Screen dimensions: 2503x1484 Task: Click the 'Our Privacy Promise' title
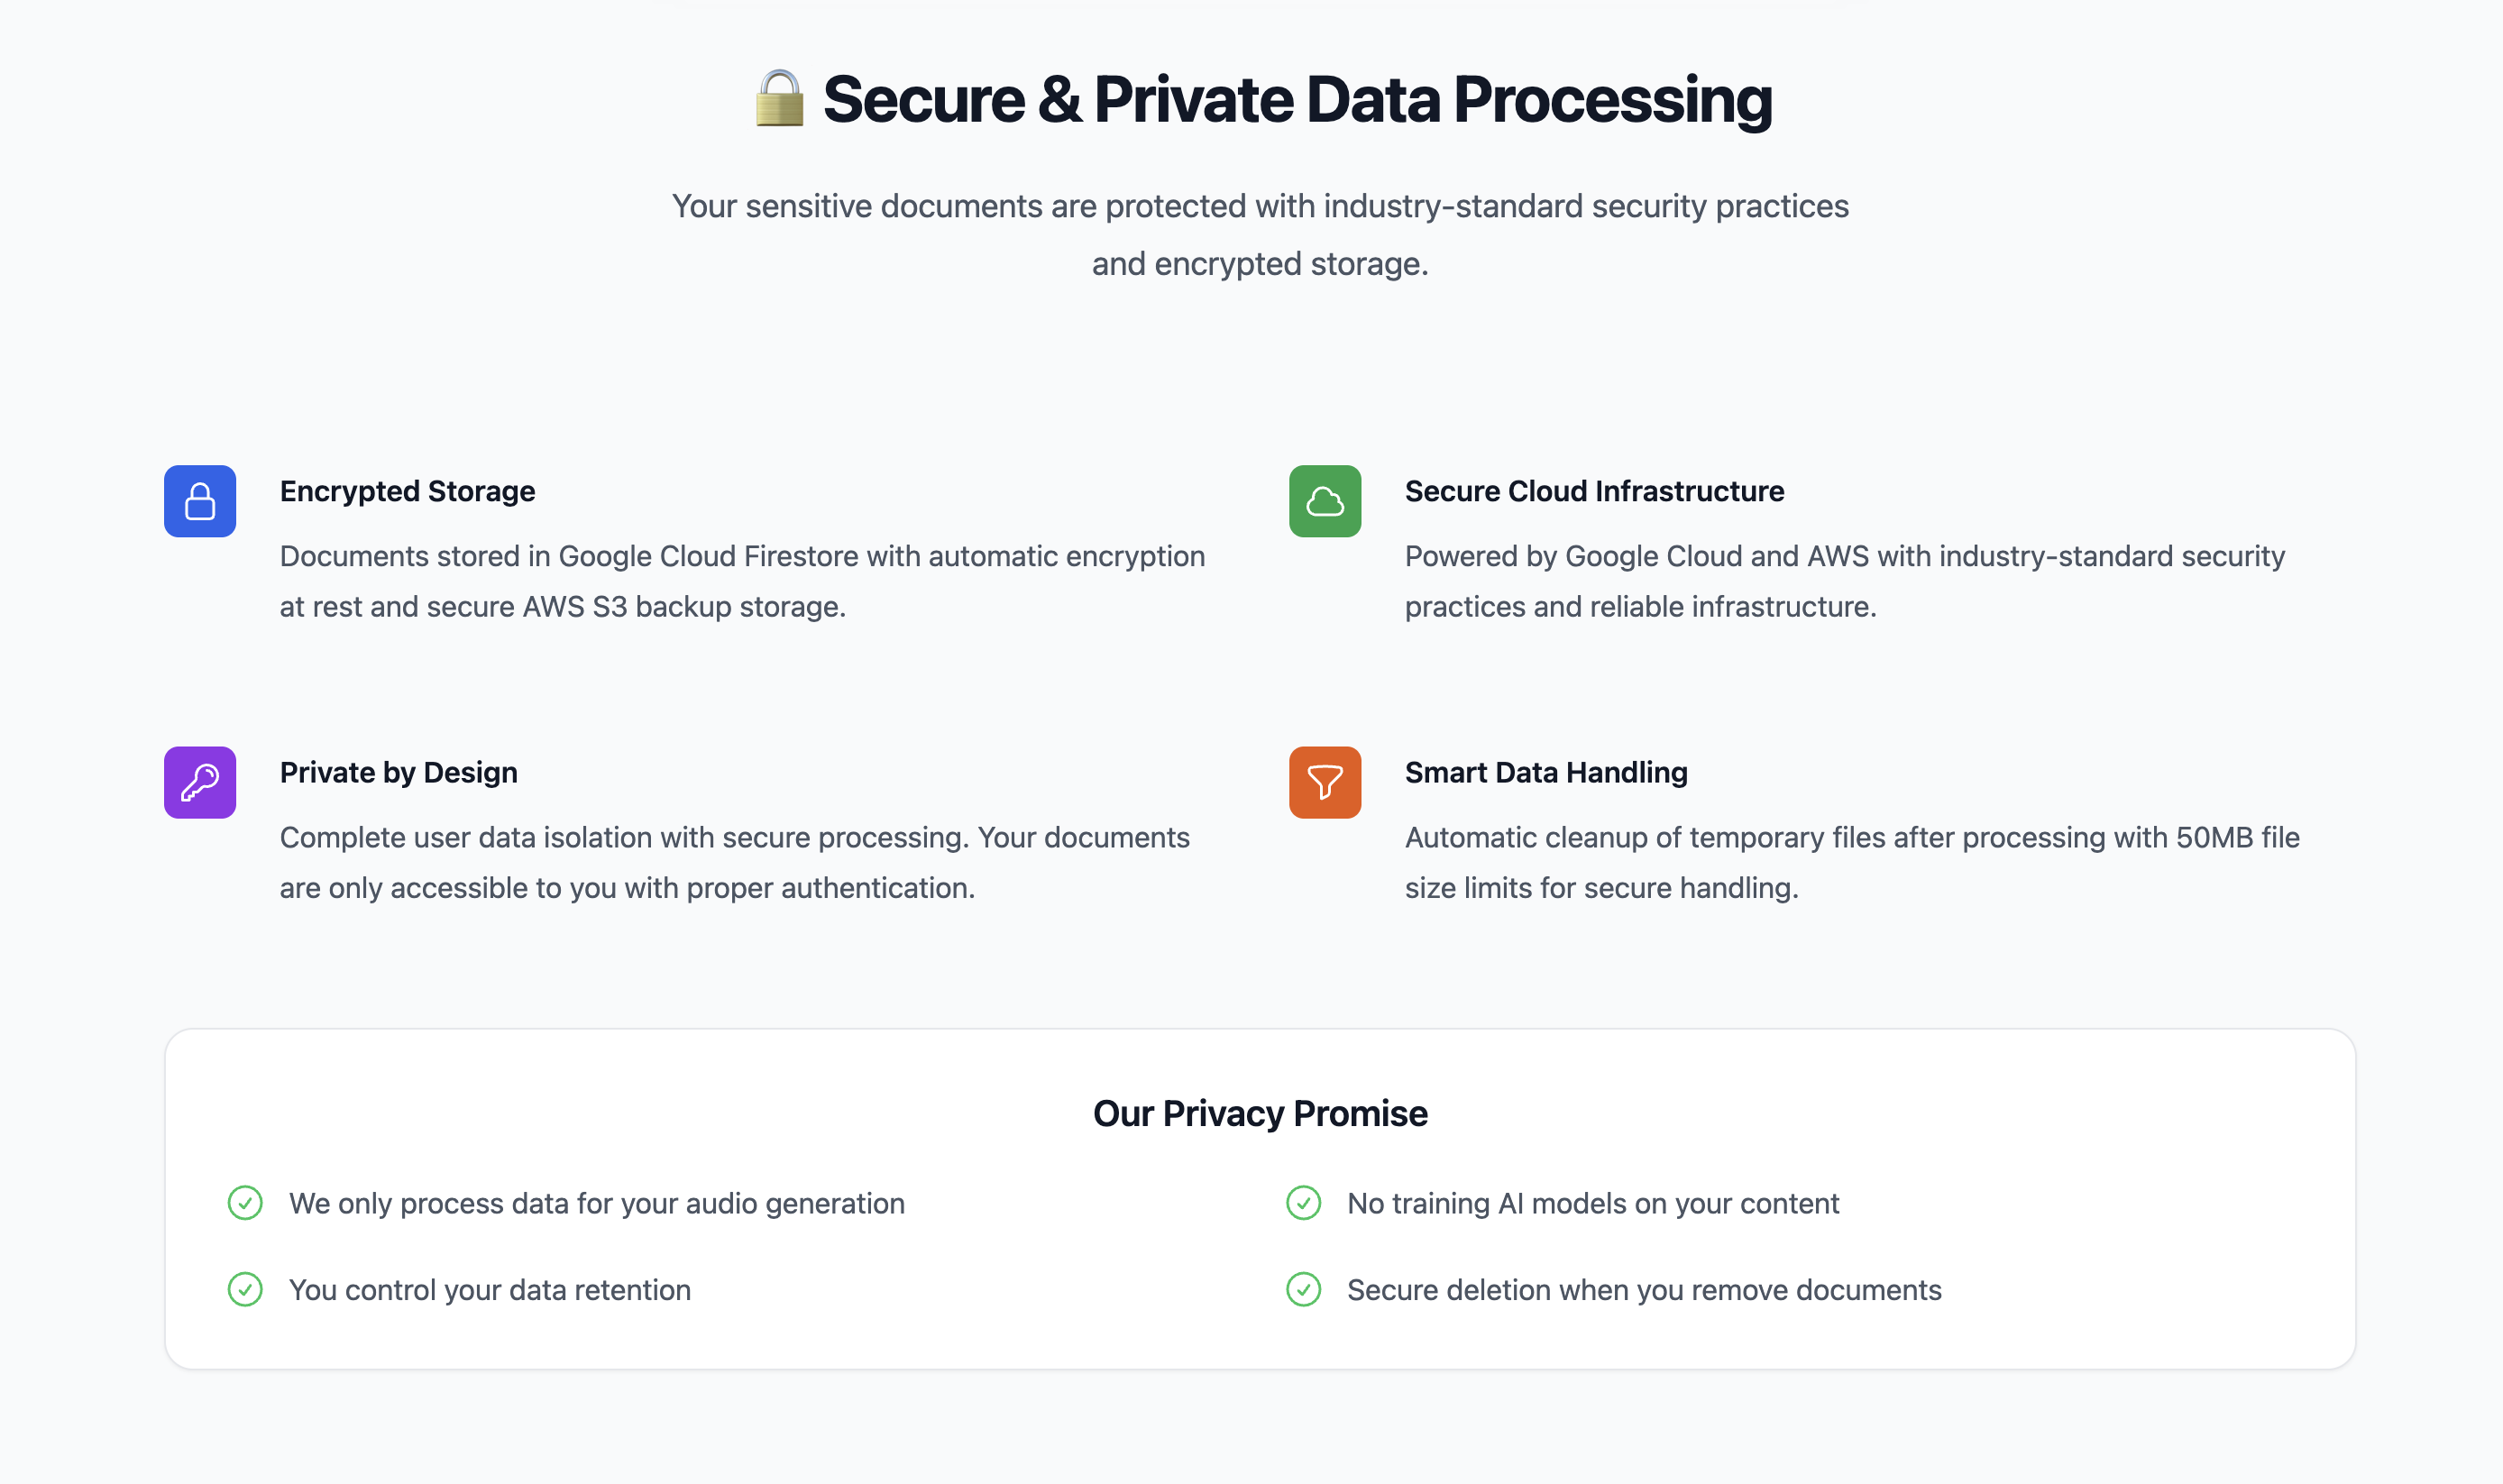pos(1260,1113)
